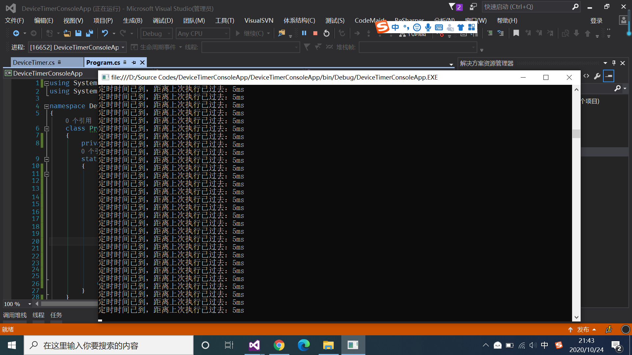Click the 登录 sign-in link

(596, 20)
